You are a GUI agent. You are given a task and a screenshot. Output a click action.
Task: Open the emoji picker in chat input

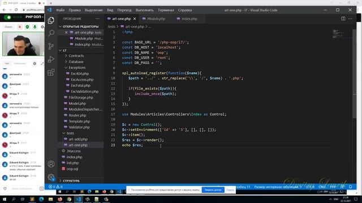(41, 188)
